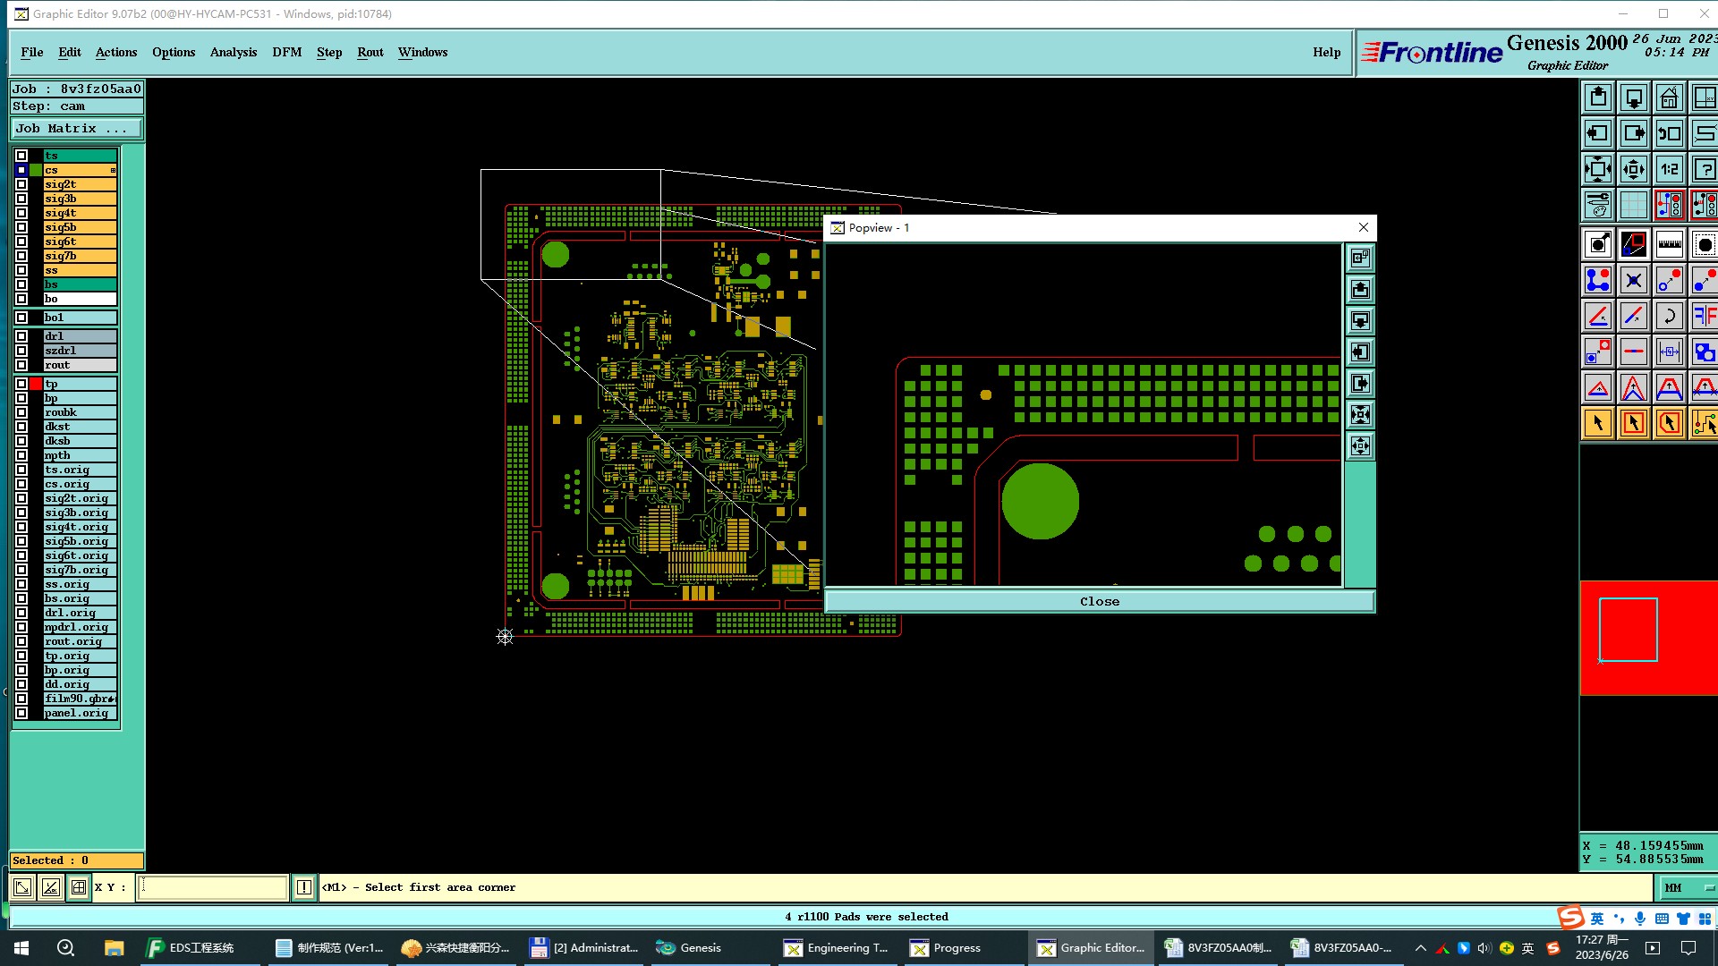Click the pan up arrow icon in main toolbar
The image size is (1718, 966).
click(x=1598, y=97)
